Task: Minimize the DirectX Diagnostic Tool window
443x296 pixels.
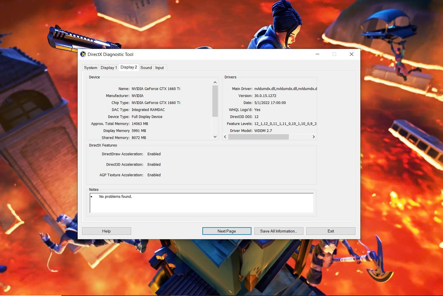Action: pyautogui.click(x=317, y=54)
